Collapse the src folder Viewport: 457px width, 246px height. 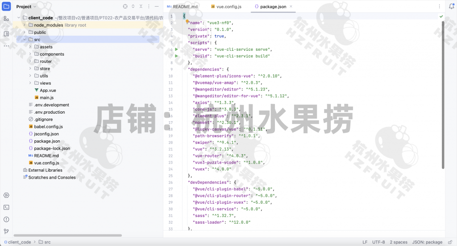click(25, 40)
